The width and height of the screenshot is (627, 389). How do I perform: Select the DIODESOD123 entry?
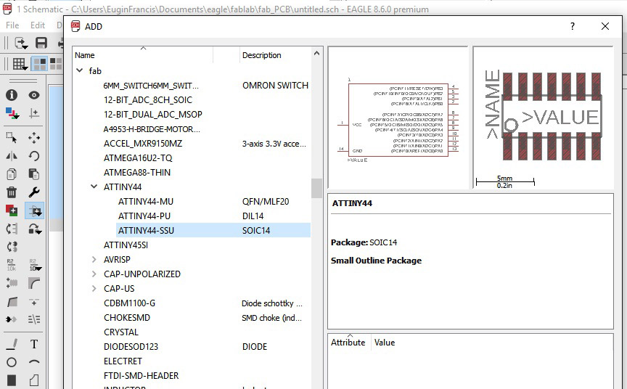pyautogui.click(x=131, y=347)
